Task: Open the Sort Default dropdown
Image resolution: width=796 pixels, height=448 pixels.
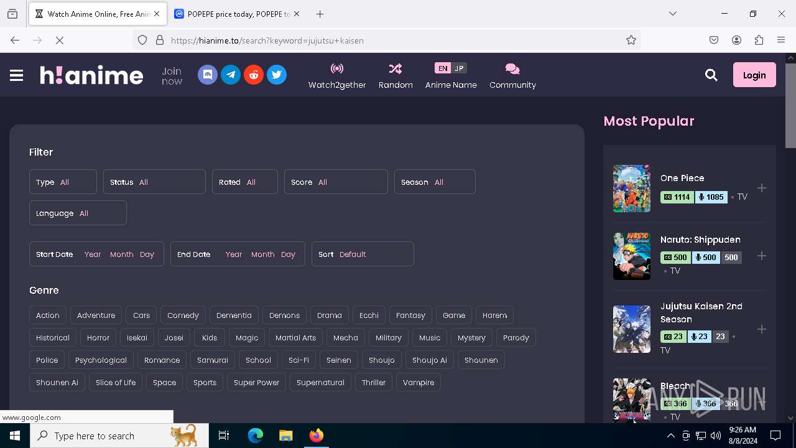Action: (363, 254)
